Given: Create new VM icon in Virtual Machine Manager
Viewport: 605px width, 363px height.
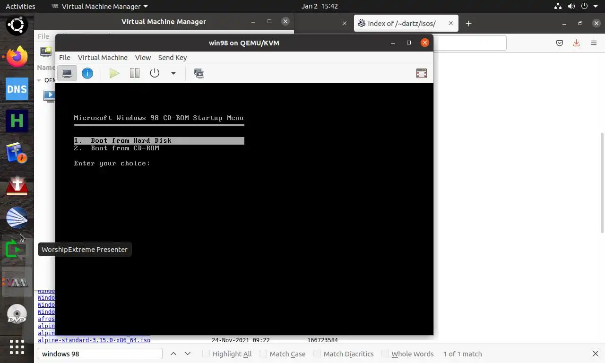Looking at the screenshot, I should [46, 52].
